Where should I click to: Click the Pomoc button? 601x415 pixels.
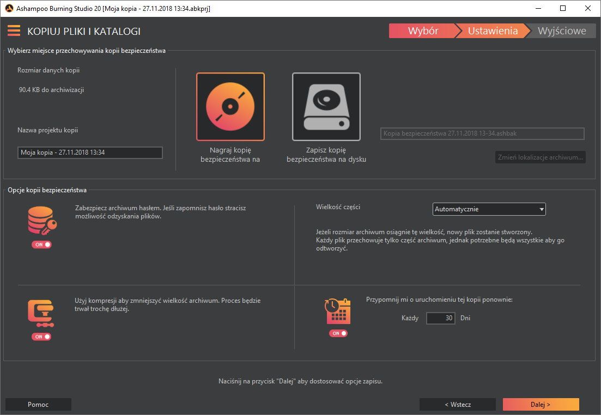pyautogui.click(x=38, y=404)
